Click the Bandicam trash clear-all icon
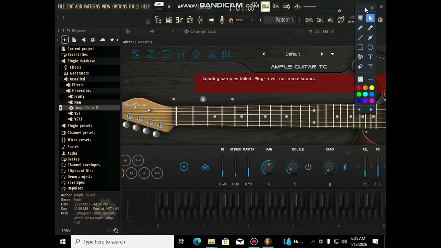441x248 pixels. 370,66
